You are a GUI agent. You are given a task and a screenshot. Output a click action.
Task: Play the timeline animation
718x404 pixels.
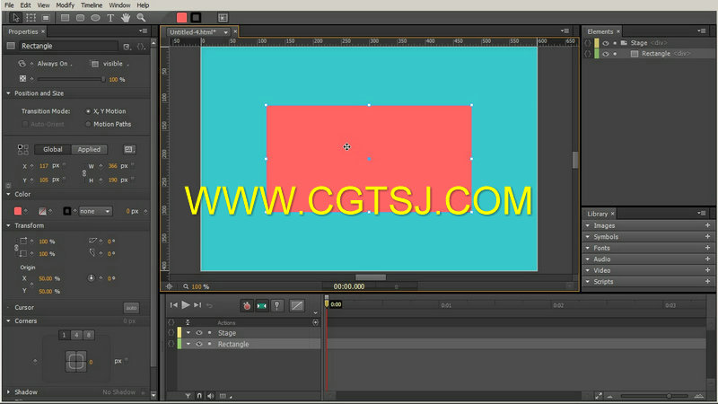(186, 304)
